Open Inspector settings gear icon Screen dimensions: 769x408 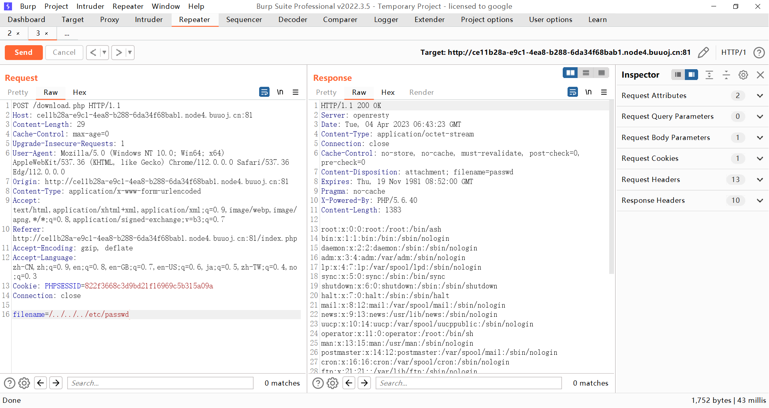pos(743,75)
